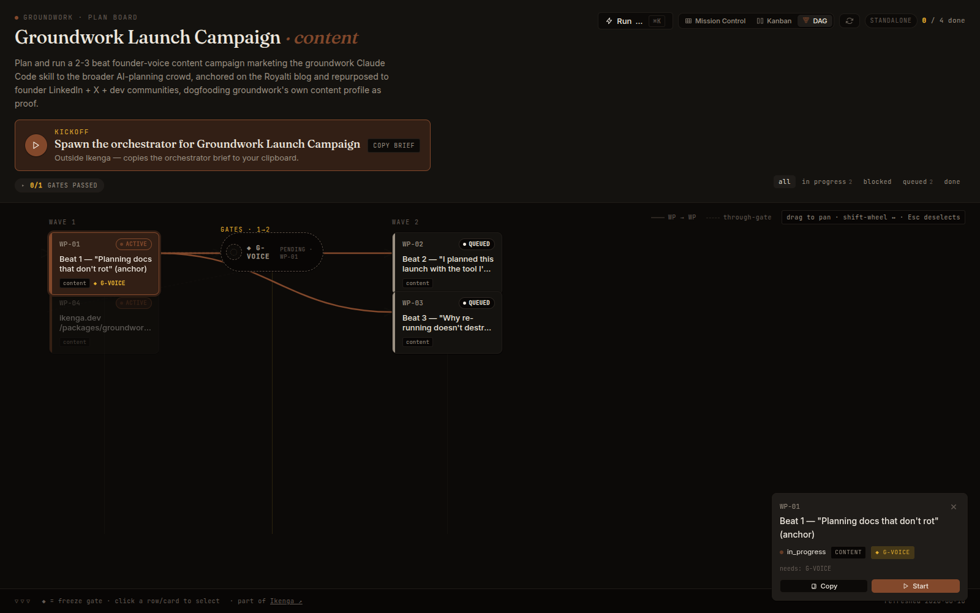Click the CONTENT chip in detail panel
Screen dimensions: 980x613
[x=848, y=552]
